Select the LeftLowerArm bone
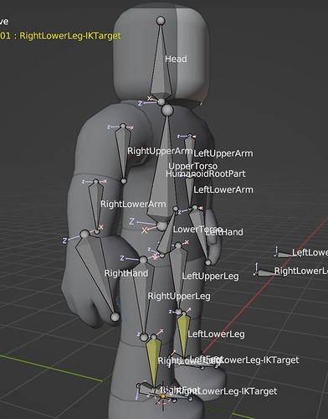 (x=190, y=193)
